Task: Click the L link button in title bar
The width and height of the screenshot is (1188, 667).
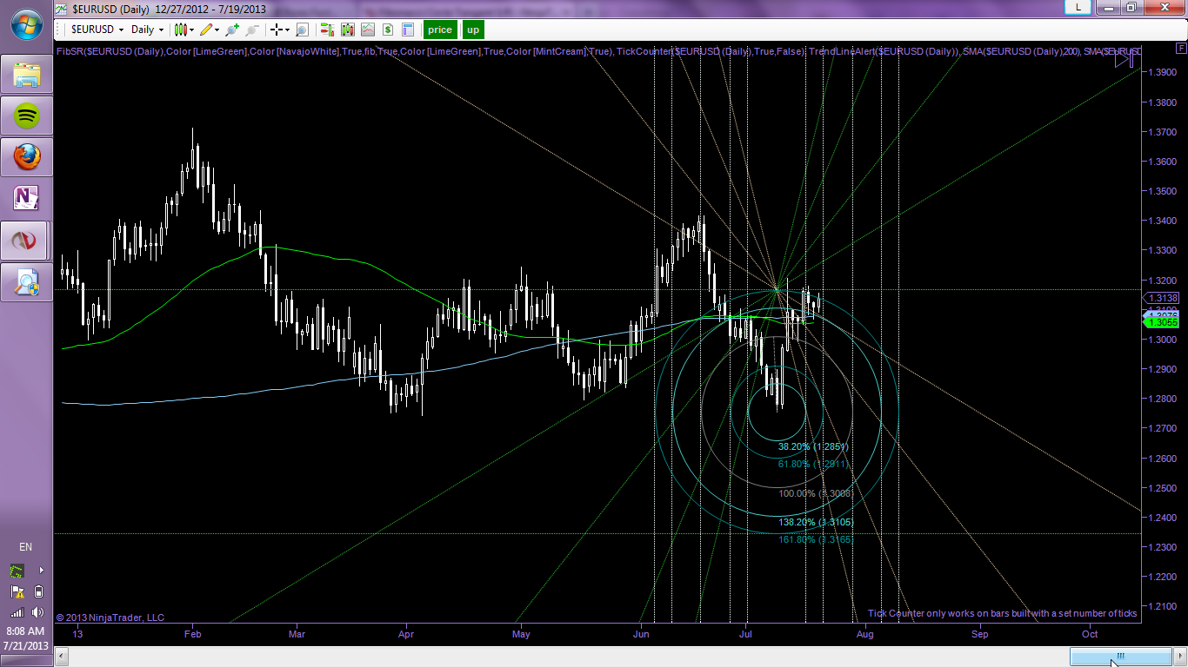Action: 1078,7
